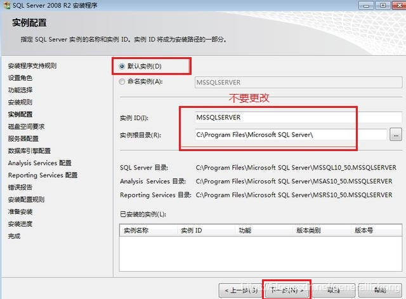Close the setup window
This screenshot has width=406, height=299.
tap(399, 6)
